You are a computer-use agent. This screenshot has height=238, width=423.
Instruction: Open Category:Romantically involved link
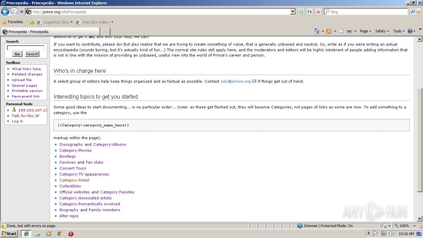coord(90,204)
